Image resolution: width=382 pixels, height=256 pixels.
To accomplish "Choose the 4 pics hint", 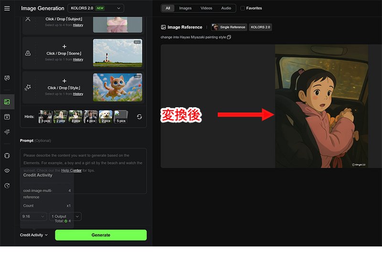I will tap(91, 117).
